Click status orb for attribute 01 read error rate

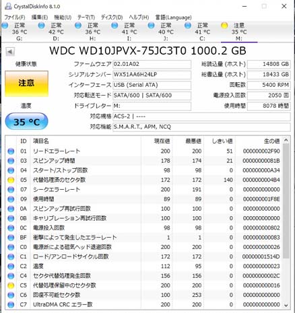[x=11, y=151]
